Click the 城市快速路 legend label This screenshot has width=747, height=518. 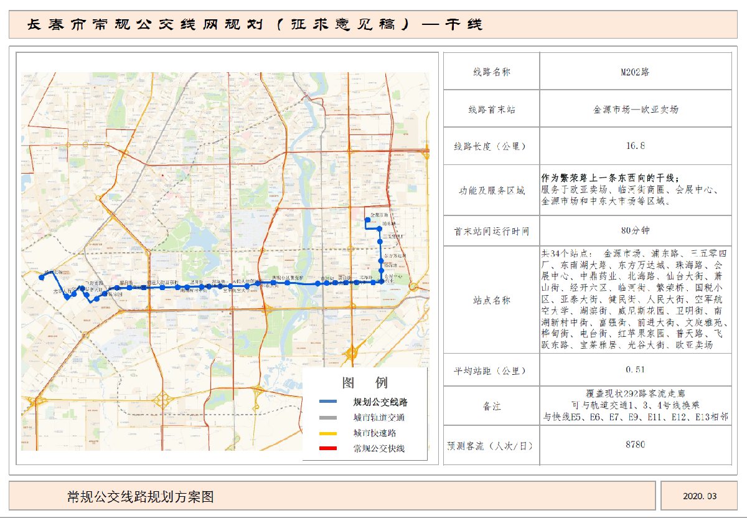[375, 433]
